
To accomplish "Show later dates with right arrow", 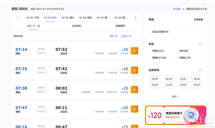I will [x=135, y=18].
